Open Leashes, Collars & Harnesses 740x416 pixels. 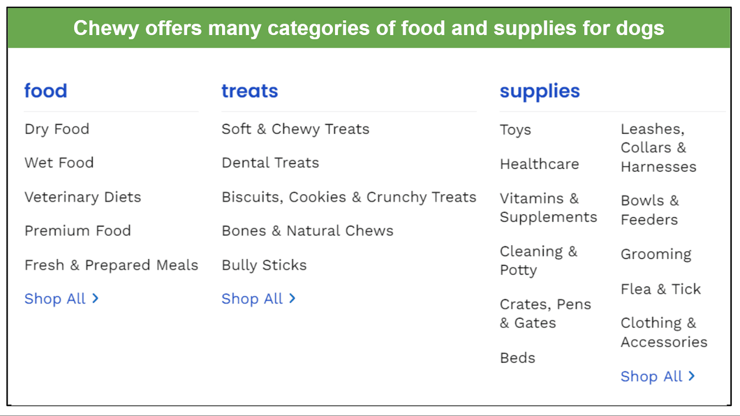(659, 148)
